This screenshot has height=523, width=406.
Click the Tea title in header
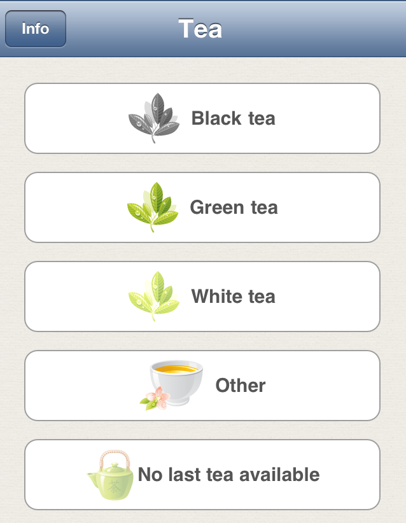click(x=200, y=29)
